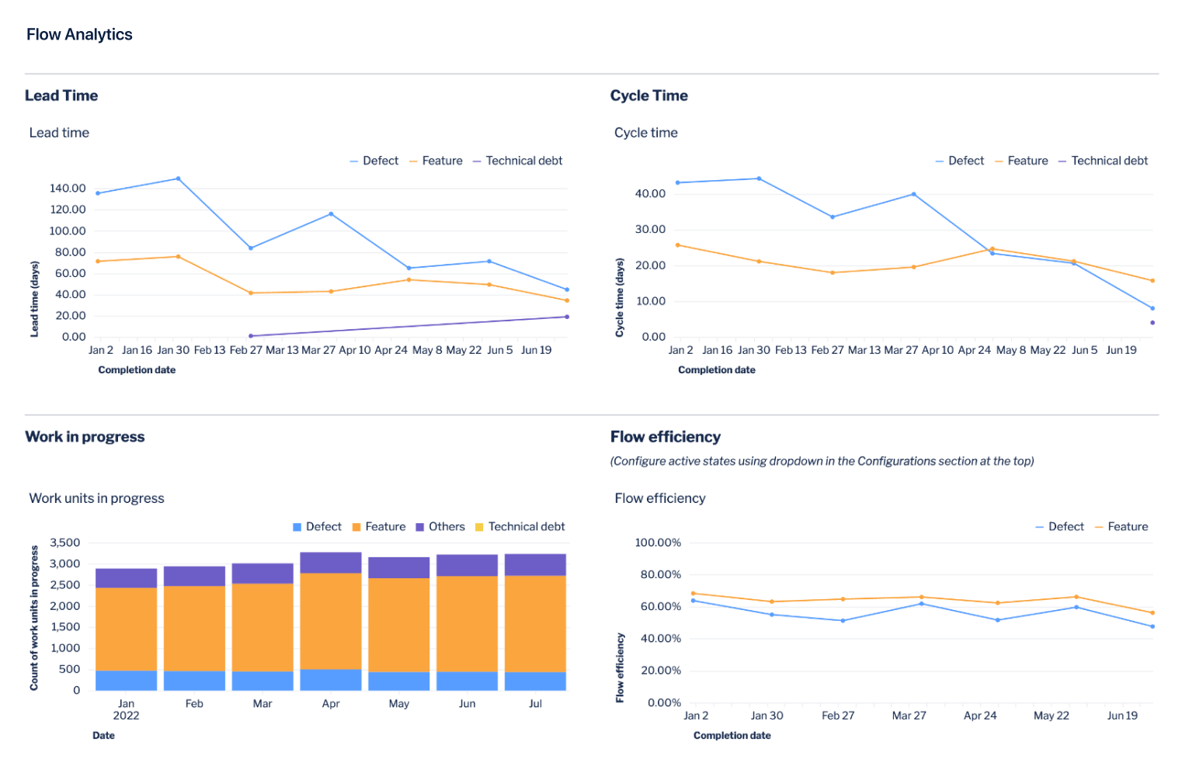Image resolution: width=1196 pixels, height=780 pixels.
Task: Select Defect Mar 27 point on Lead time chart
Action: click(331, 214)
